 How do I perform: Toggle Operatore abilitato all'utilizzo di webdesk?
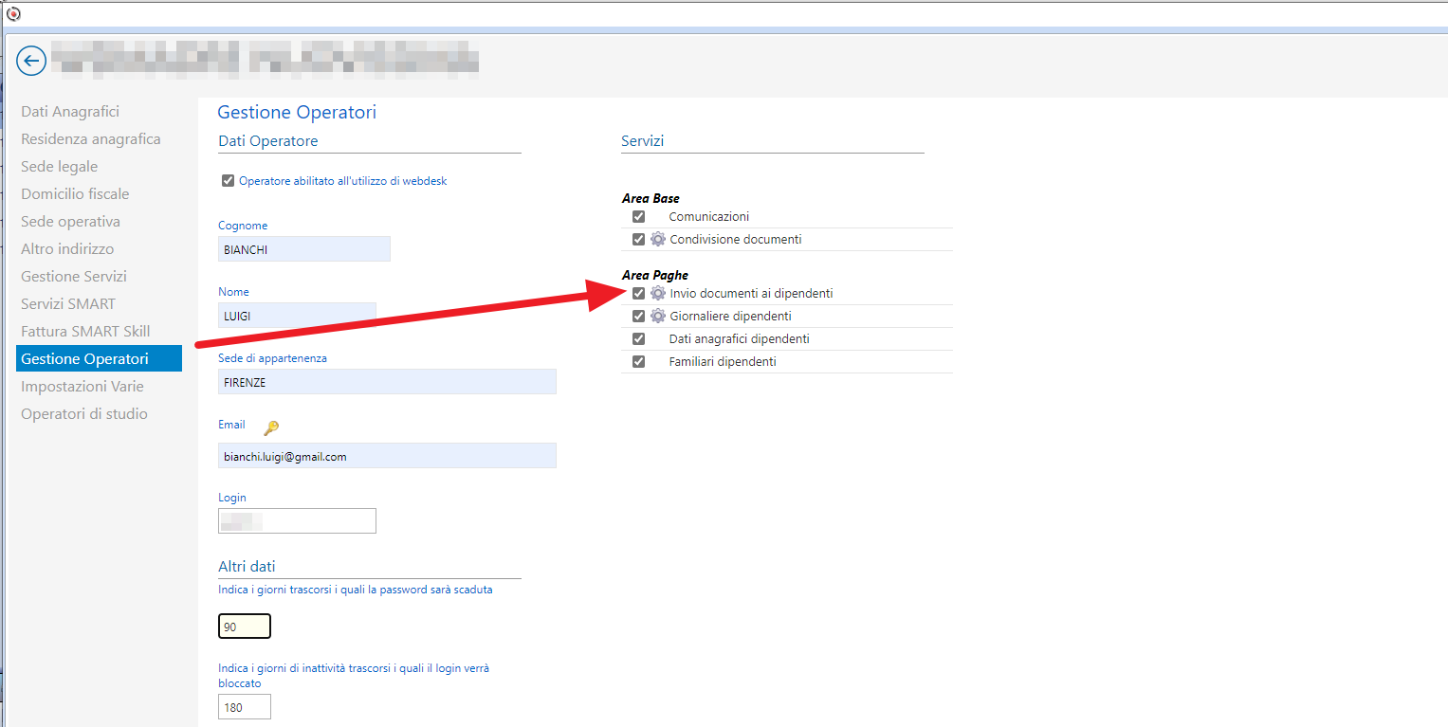pos(228,181)
